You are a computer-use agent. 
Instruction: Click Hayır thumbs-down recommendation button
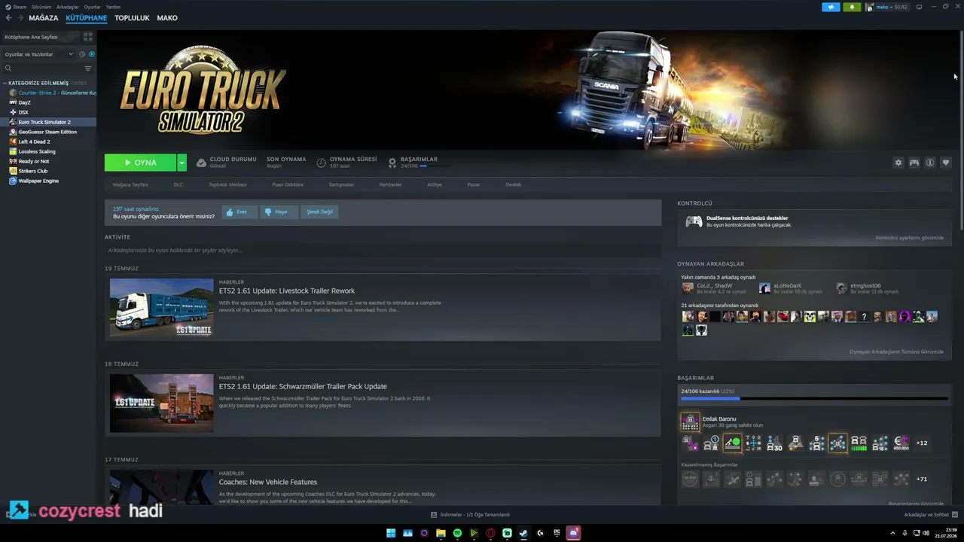[x=279, y=212]
